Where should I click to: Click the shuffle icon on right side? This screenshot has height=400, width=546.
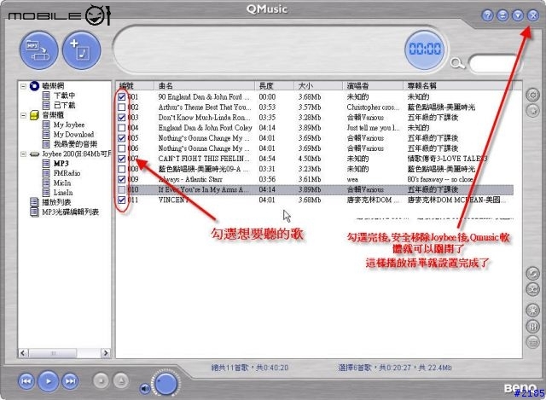click(532, 289)
